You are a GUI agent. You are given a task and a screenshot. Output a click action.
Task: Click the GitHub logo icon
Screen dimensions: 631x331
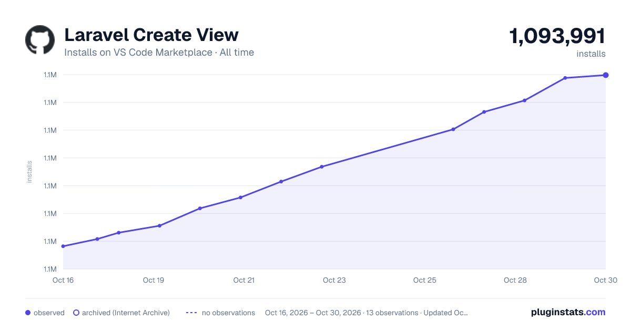click(40, 40)
